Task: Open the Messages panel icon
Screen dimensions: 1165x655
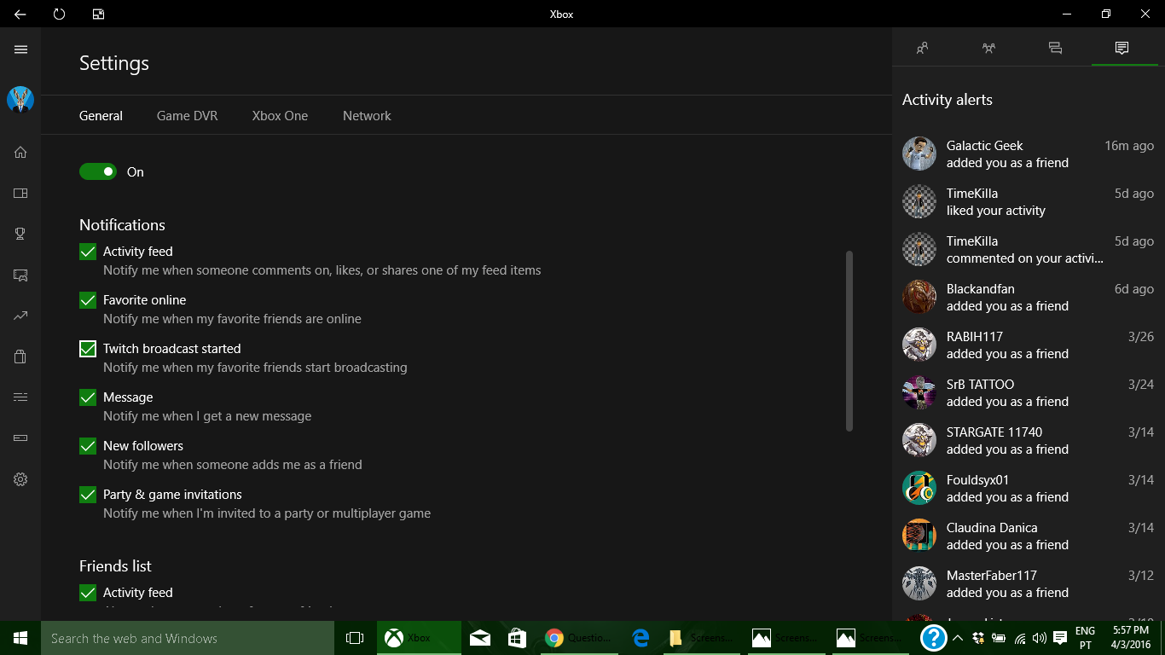Action: click(1055, 49)
